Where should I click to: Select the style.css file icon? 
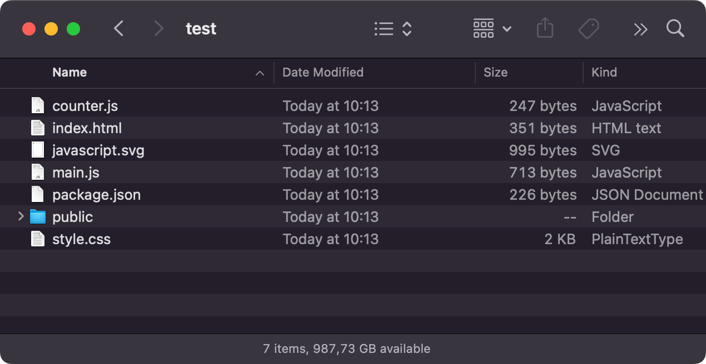coord(37,239)
